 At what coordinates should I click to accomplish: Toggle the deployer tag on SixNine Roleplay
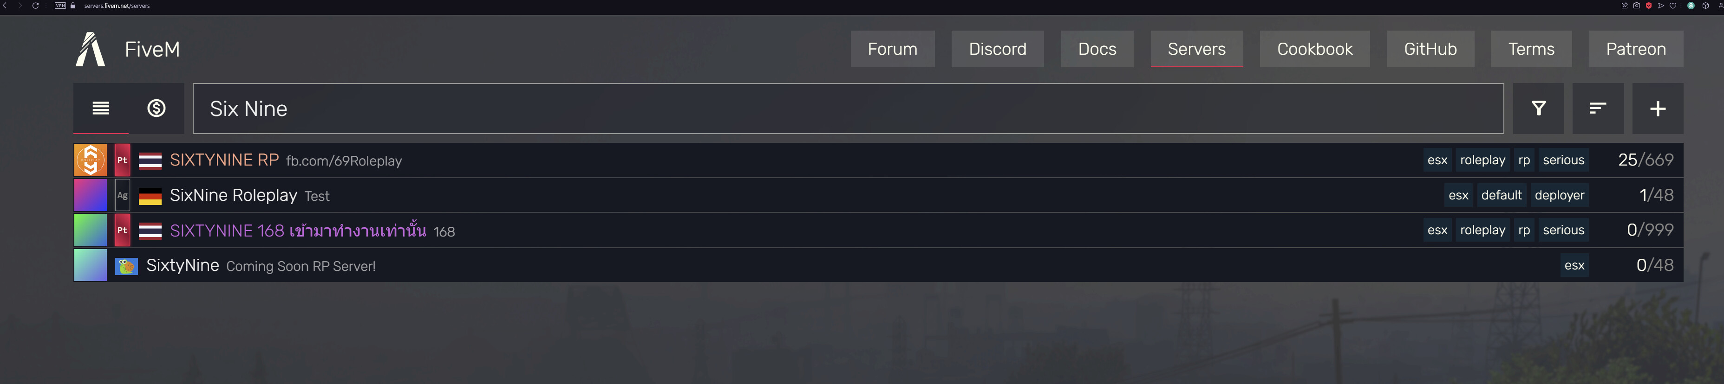1560,195
